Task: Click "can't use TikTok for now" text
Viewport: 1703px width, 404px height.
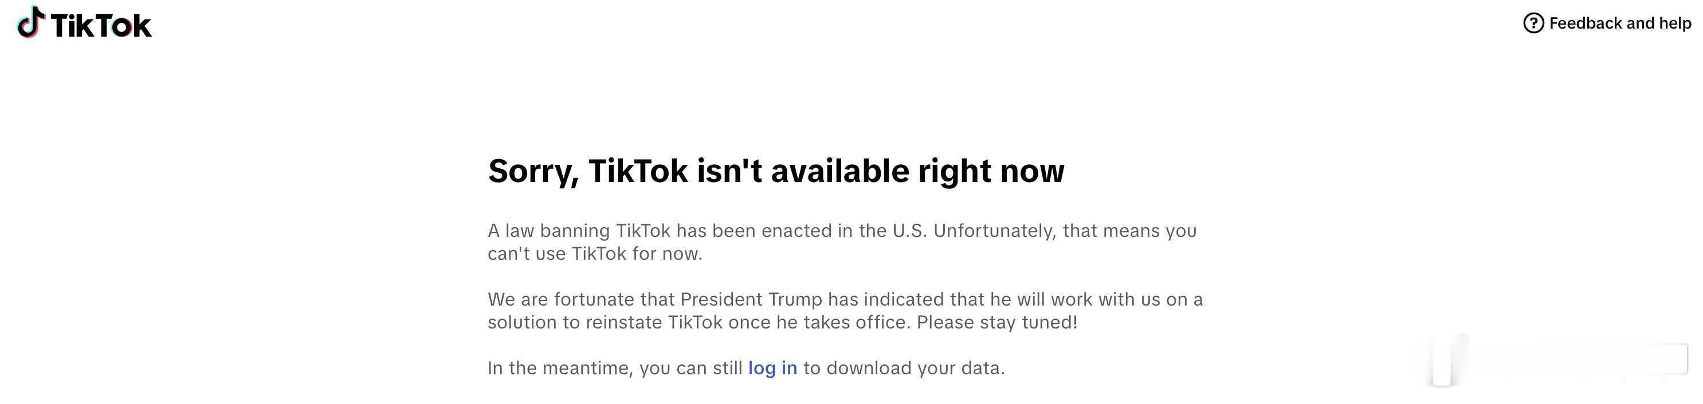Action: click(595, 254)
